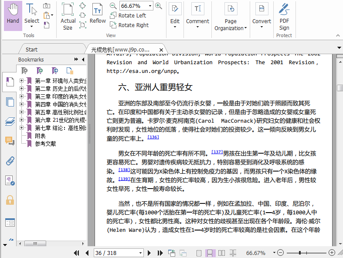Screen dimensions: 343x258
Task: Open the PDF Sign tool
Action: (x=284, y=16)
